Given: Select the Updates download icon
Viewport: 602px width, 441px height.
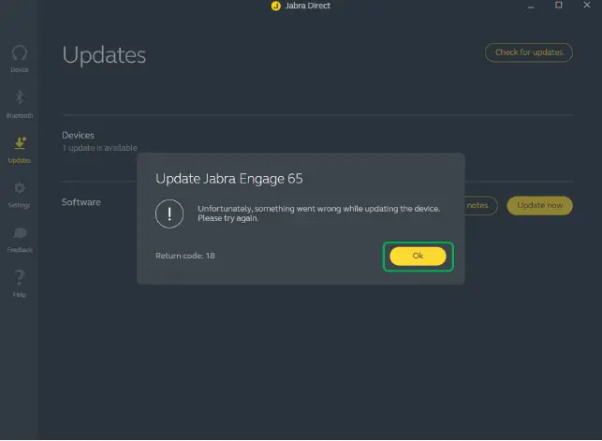Looking at the screenshot, I should tap(20, 142).
